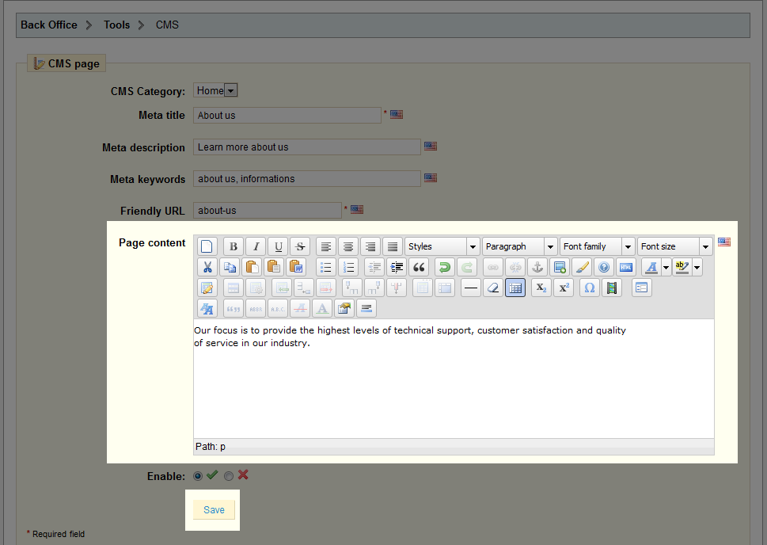Apply italic formatting

pos(255,246)
